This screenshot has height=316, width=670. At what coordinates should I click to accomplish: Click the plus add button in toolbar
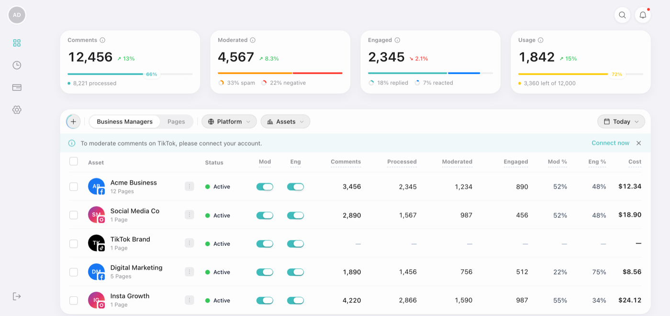tap(73, 121)
